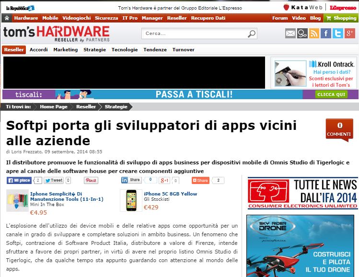Open the Twitter page icon

[338, 34]
